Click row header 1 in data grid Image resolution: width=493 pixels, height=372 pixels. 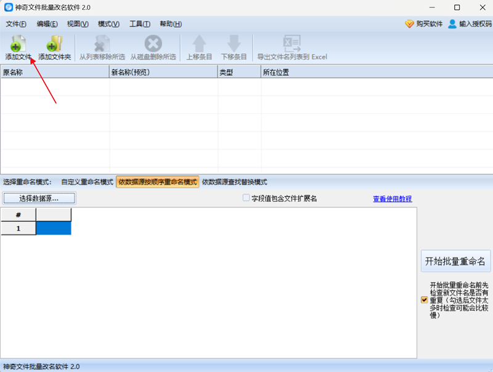[18, 228]
